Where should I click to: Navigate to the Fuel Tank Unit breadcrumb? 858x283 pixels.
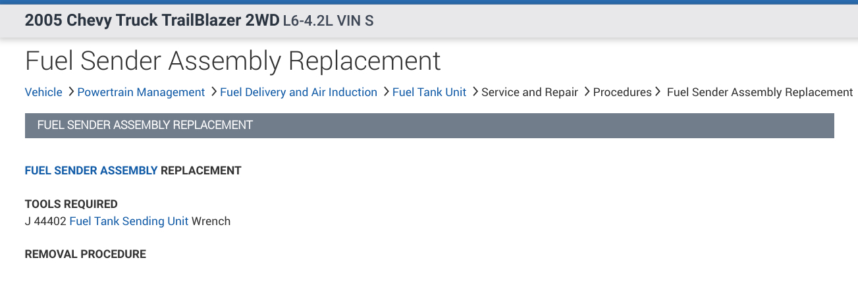tap(429, 92)
